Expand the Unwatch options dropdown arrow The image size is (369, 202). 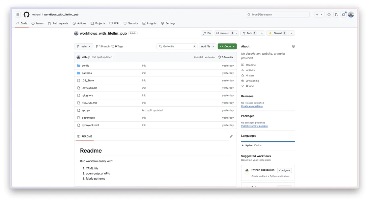(x=237, y=33)
